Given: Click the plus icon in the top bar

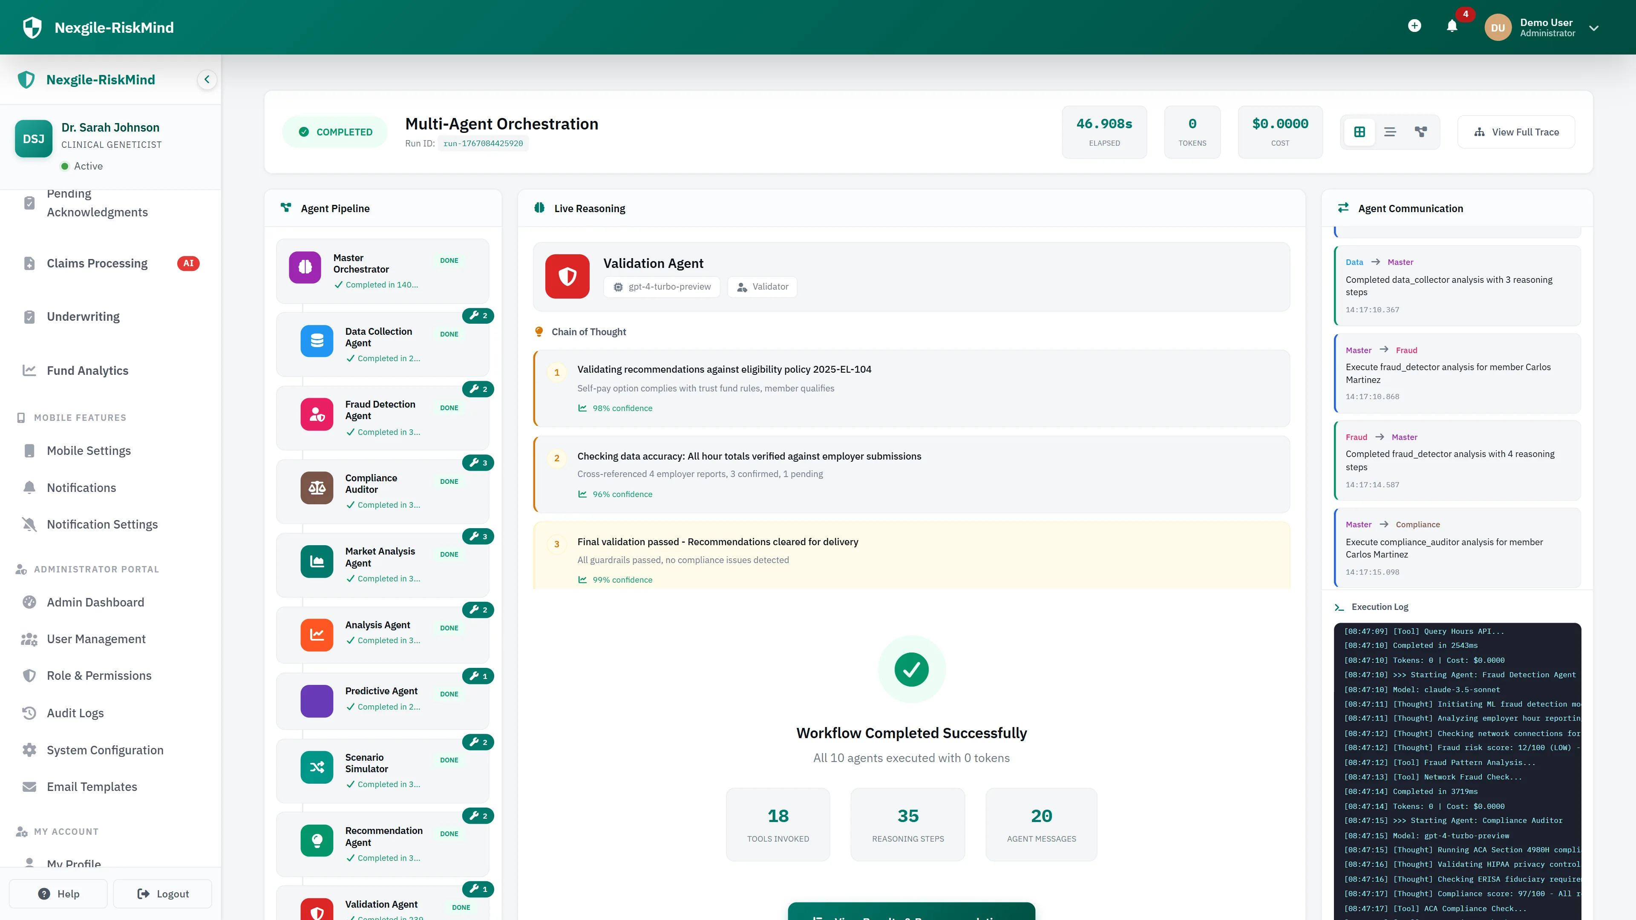Looking at the screenshot, I should pos(1415,27).
